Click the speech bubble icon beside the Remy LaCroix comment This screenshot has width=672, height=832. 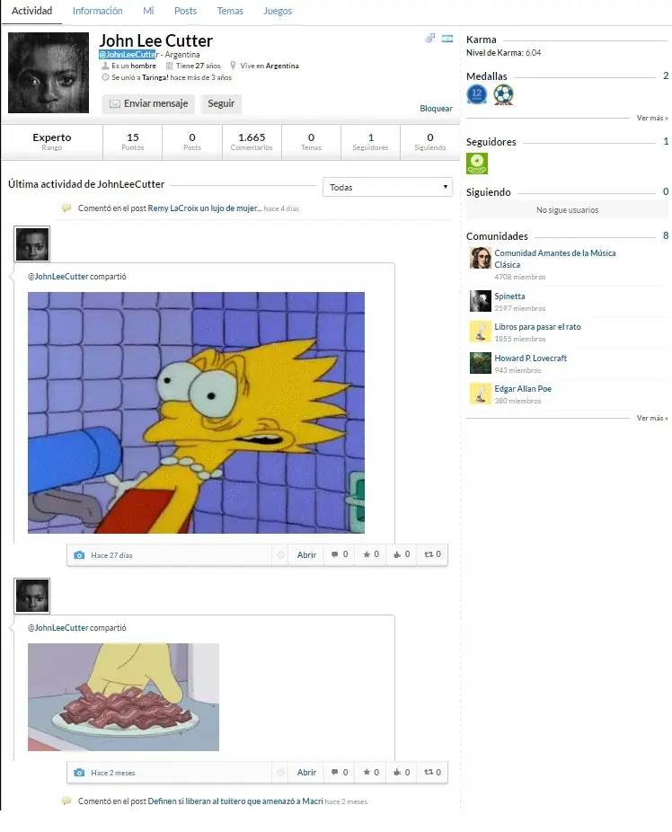(x=66, y=208)
